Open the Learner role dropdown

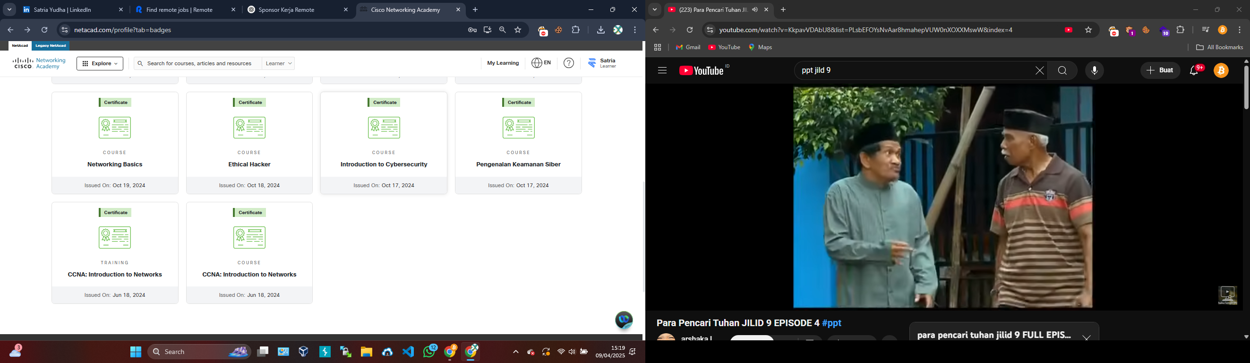279,64
